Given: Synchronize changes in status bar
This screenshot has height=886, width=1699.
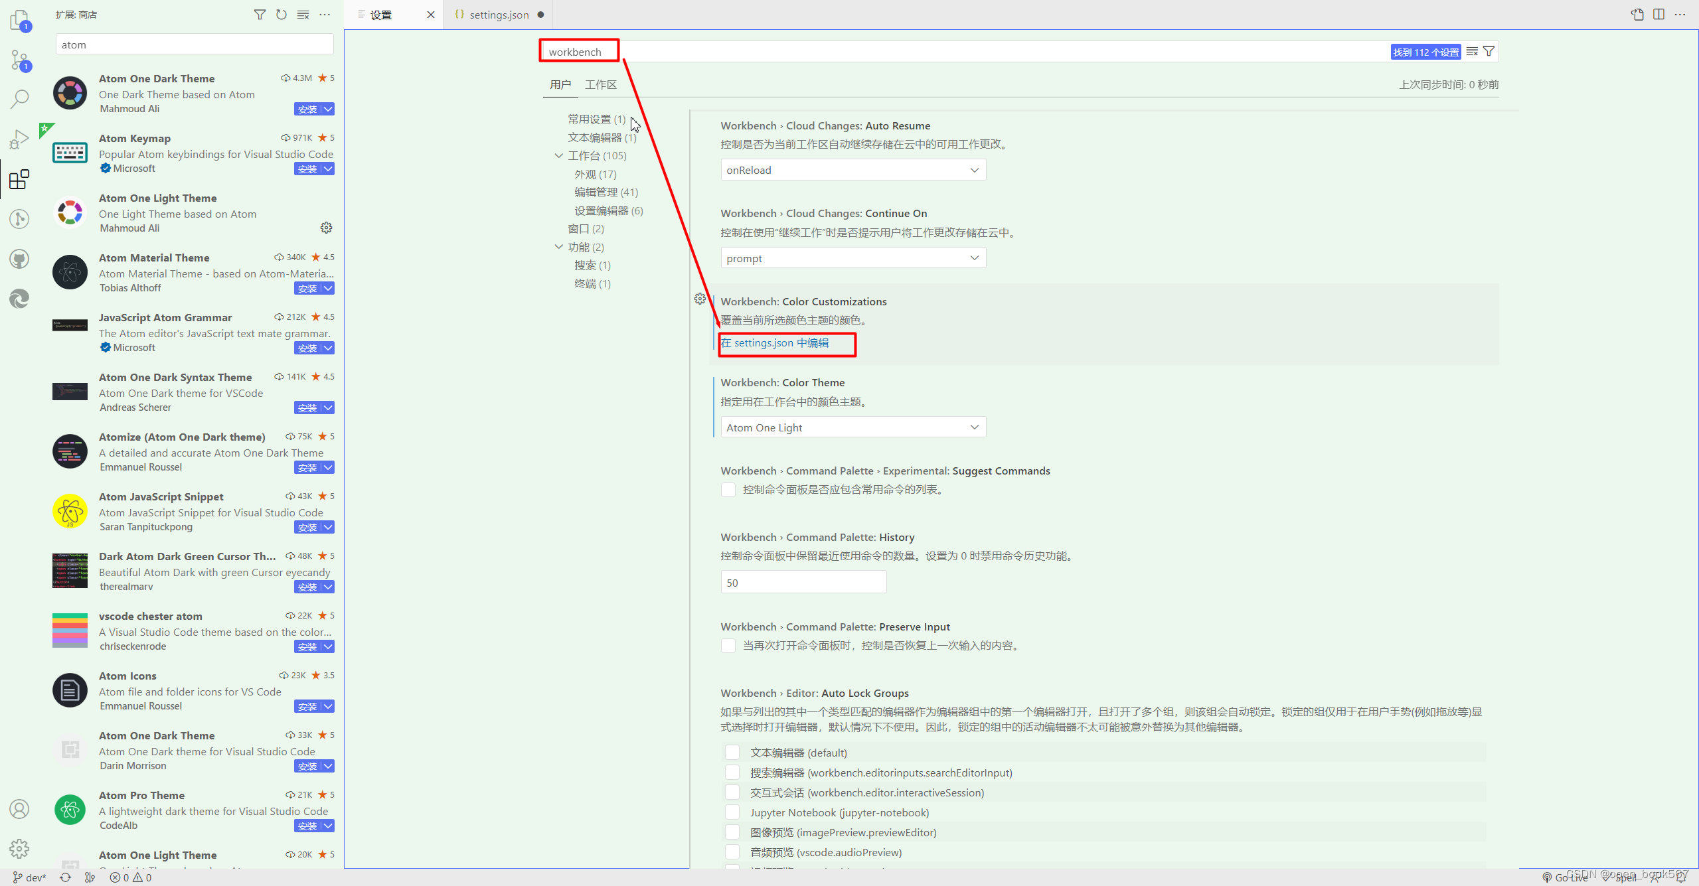Looking at the screenshot, I should click(65, 877).
